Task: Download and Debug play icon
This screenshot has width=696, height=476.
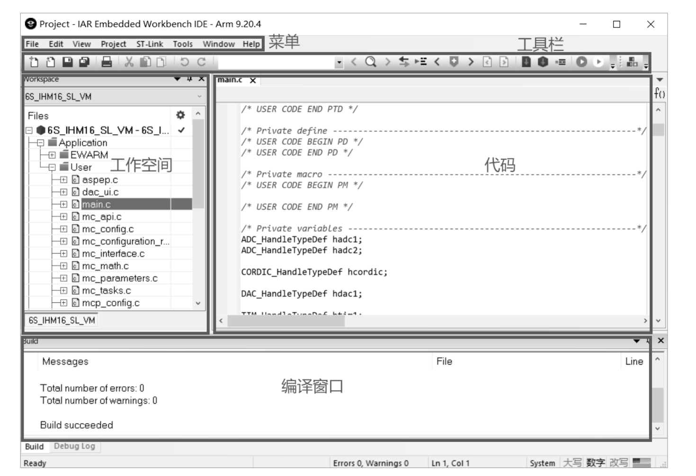Action: tap(582, 62)
